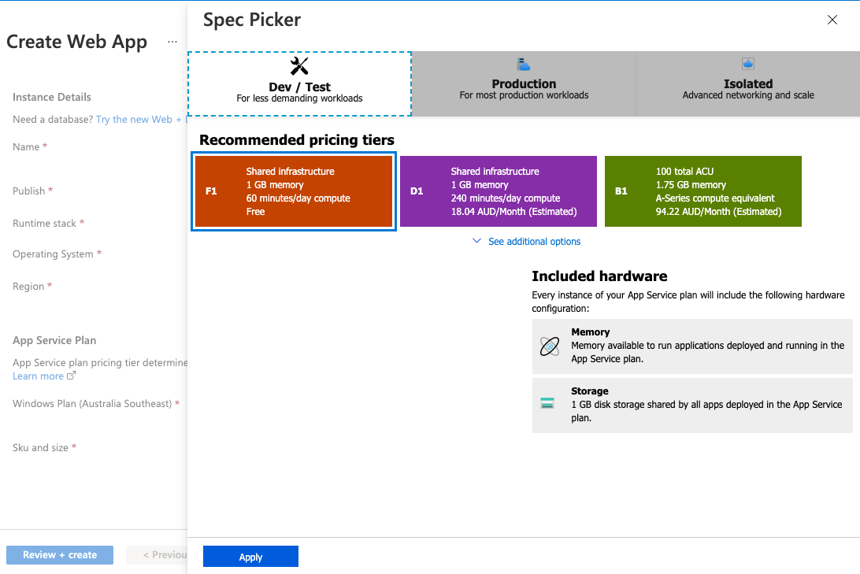860x574 pixels.
Task: Click the Memory hardware icon
Action: coord(550,346)
